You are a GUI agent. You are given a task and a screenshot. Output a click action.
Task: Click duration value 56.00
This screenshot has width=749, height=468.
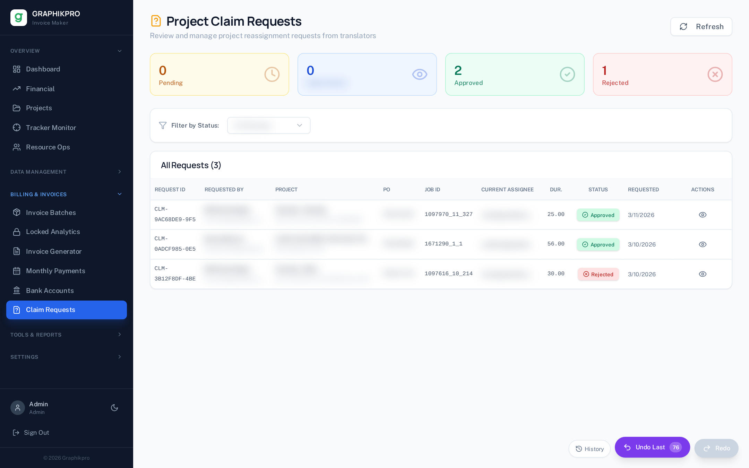(x=556, y=244)
